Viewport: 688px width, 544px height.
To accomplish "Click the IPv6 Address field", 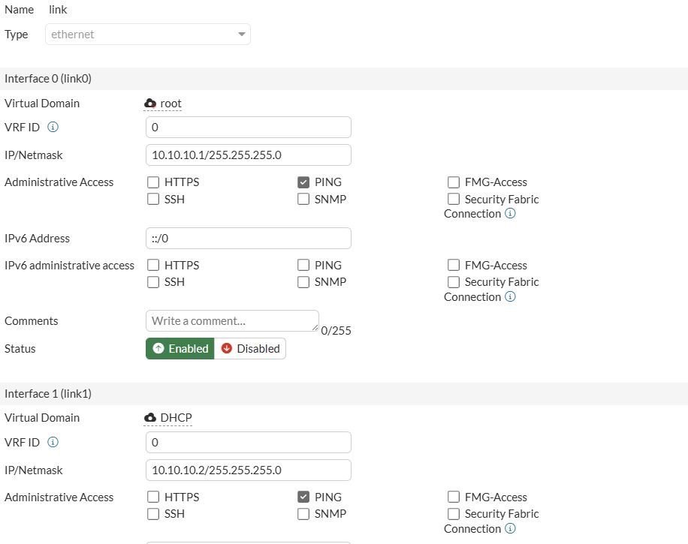I will (x=248, y=238).
